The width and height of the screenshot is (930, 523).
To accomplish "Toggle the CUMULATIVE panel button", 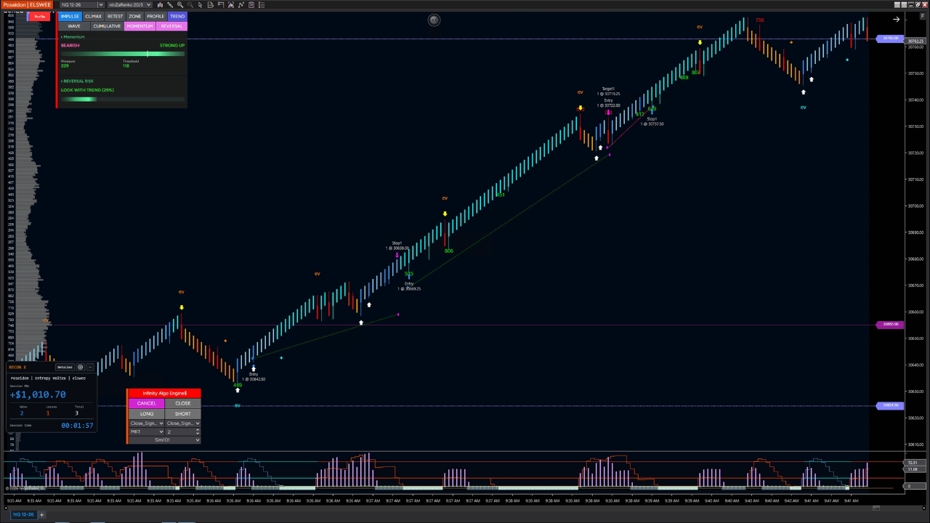I will pyautogui.click(x=107, y=26).
